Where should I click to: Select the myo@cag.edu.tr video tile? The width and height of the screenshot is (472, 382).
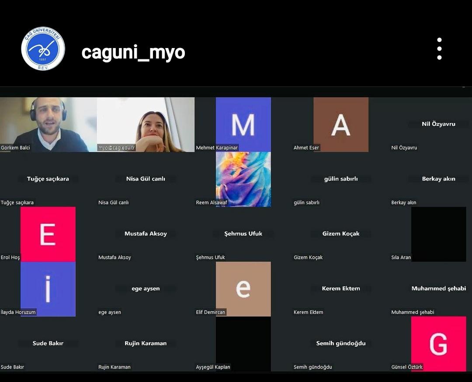pyautogui.click(x=146, y=124)
